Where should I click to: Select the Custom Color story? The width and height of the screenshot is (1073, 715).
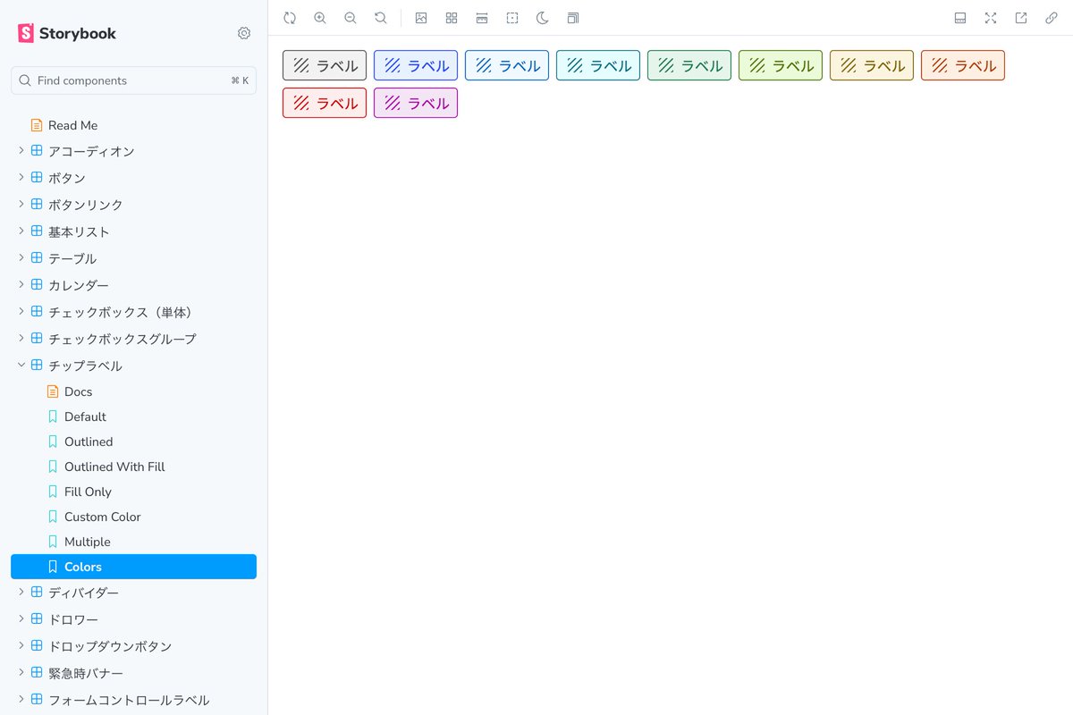tap(133, 517)
